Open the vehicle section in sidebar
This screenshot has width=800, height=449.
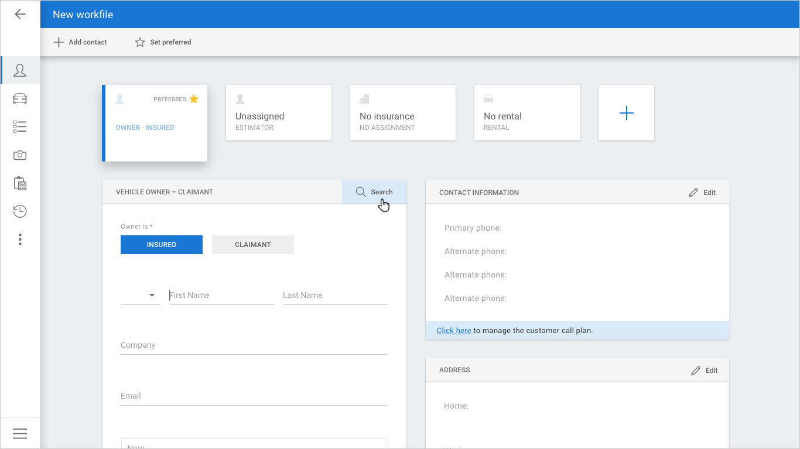coord(20,98)
